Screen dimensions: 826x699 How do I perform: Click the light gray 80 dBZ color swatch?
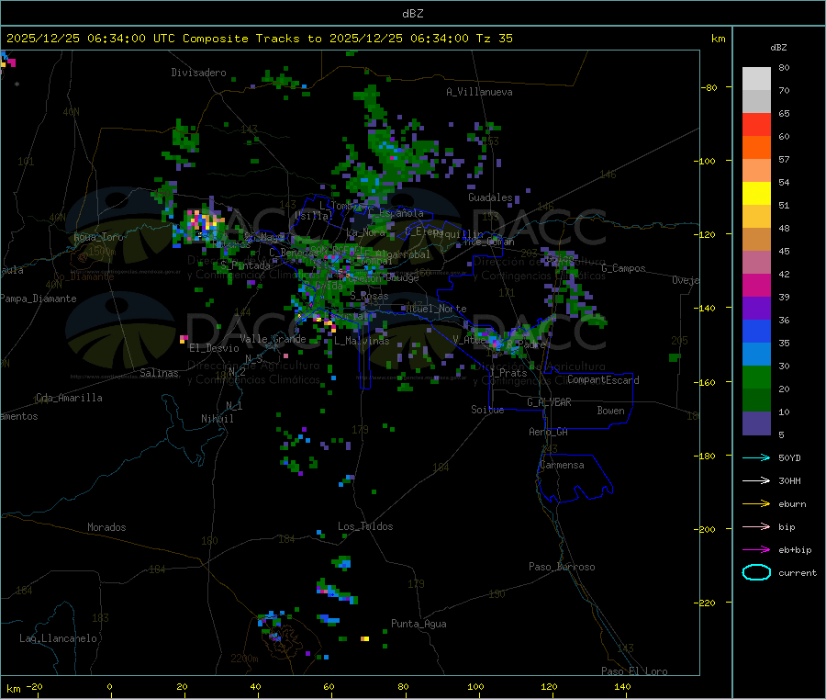click(x=756, y=79)
